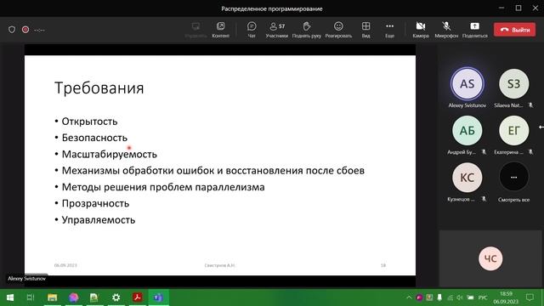Screen dimensions: 544x306
Task: Leave the meeting with Выйти button
Action: (514, 30)
